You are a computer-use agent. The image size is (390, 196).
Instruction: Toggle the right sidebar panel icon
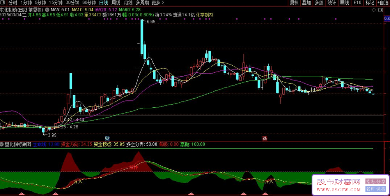tap(380, 10)
